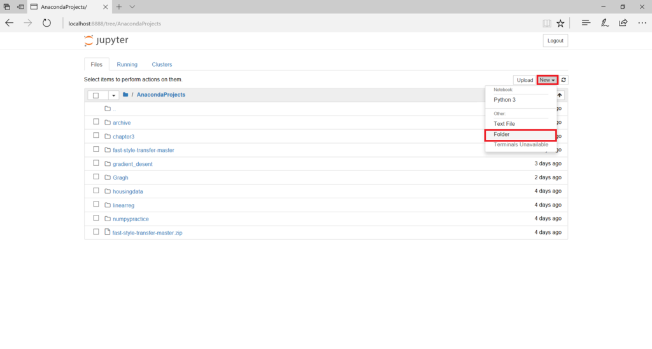
Task: Click the Upload button
Action: 525,80
